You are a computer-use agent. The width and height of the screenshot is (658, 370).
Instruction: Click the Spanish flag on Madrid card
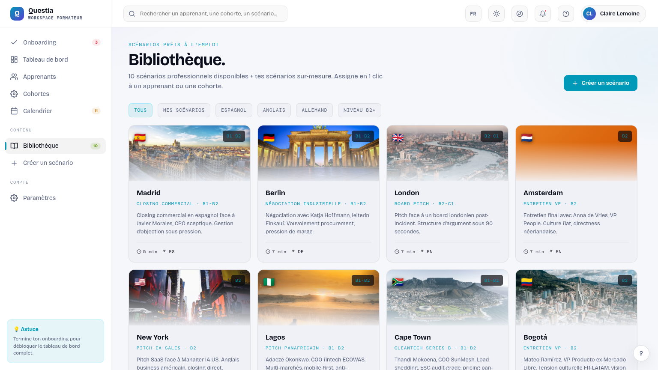140,137
